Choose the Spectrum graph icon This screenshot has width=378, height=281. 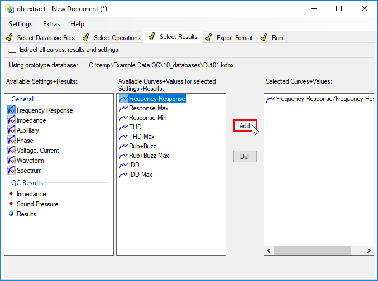11,171
